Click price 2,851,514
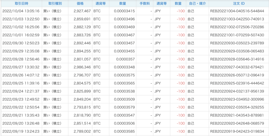269x136 pixels. pyautogui.click(x=82, y=123)
